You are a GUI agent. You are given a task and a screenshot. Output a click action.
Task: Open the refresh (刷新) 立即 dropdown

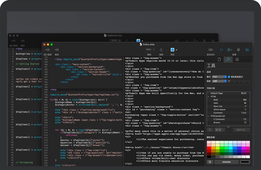click(219, 81)
